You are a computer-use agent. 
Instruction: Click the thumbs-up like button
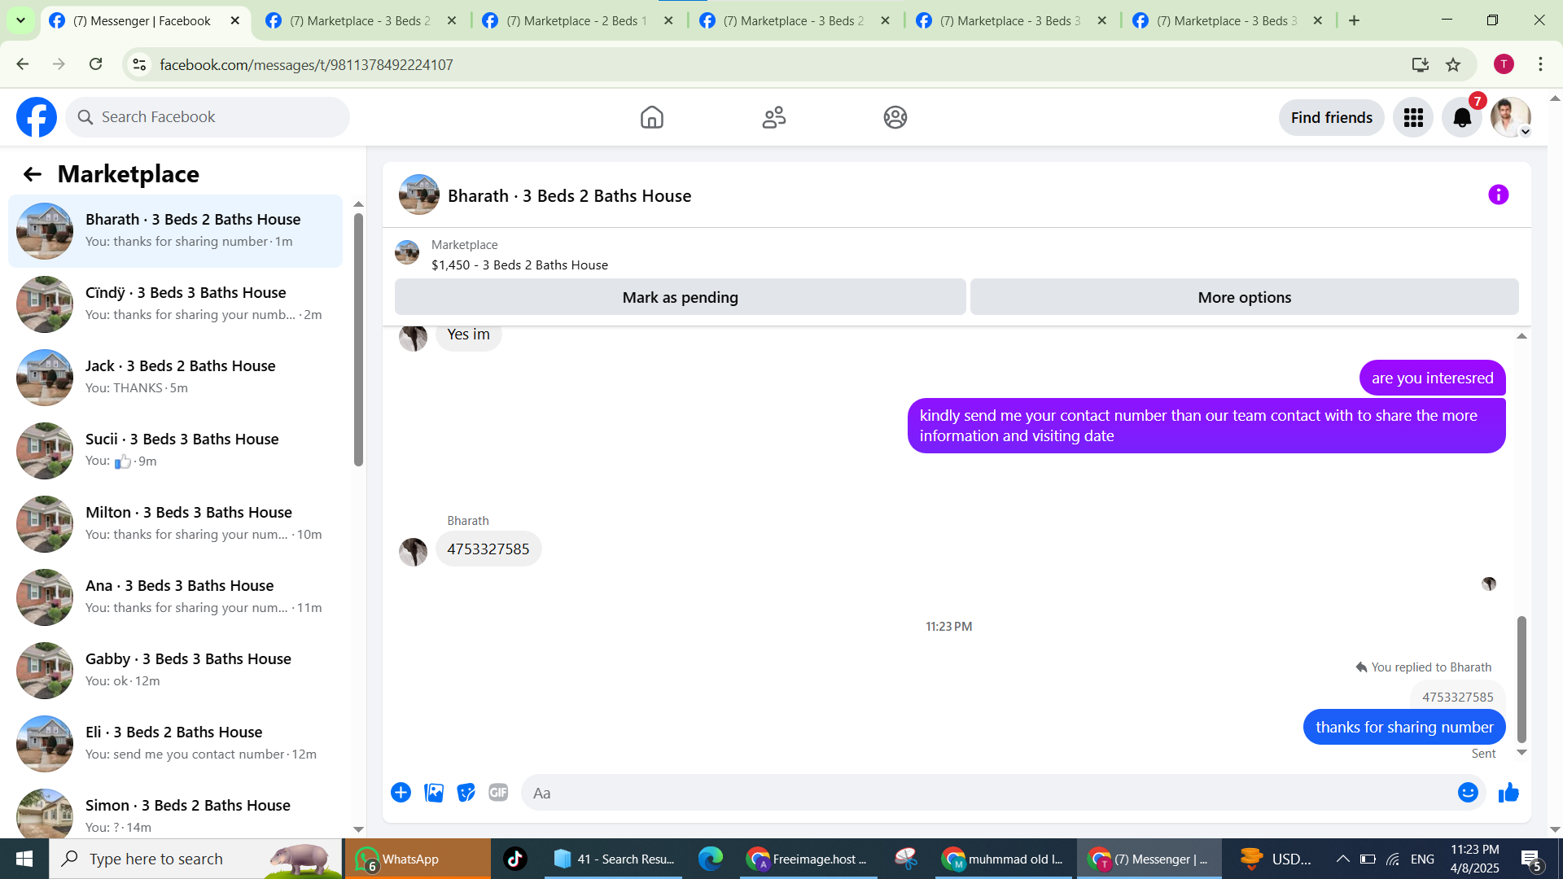(1508, 793)
